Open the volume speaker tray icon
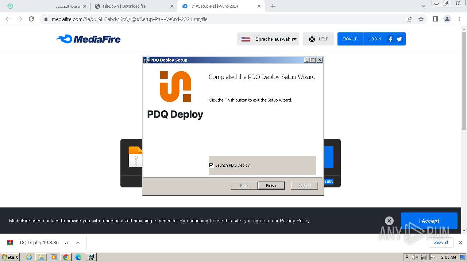 (x=415, y=257)
